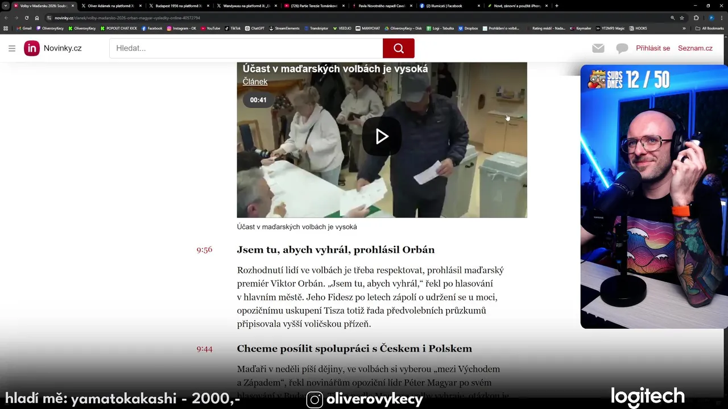
Task: Open the mail envelope icon
Action: pyautogui.click(x=598, y=48)
